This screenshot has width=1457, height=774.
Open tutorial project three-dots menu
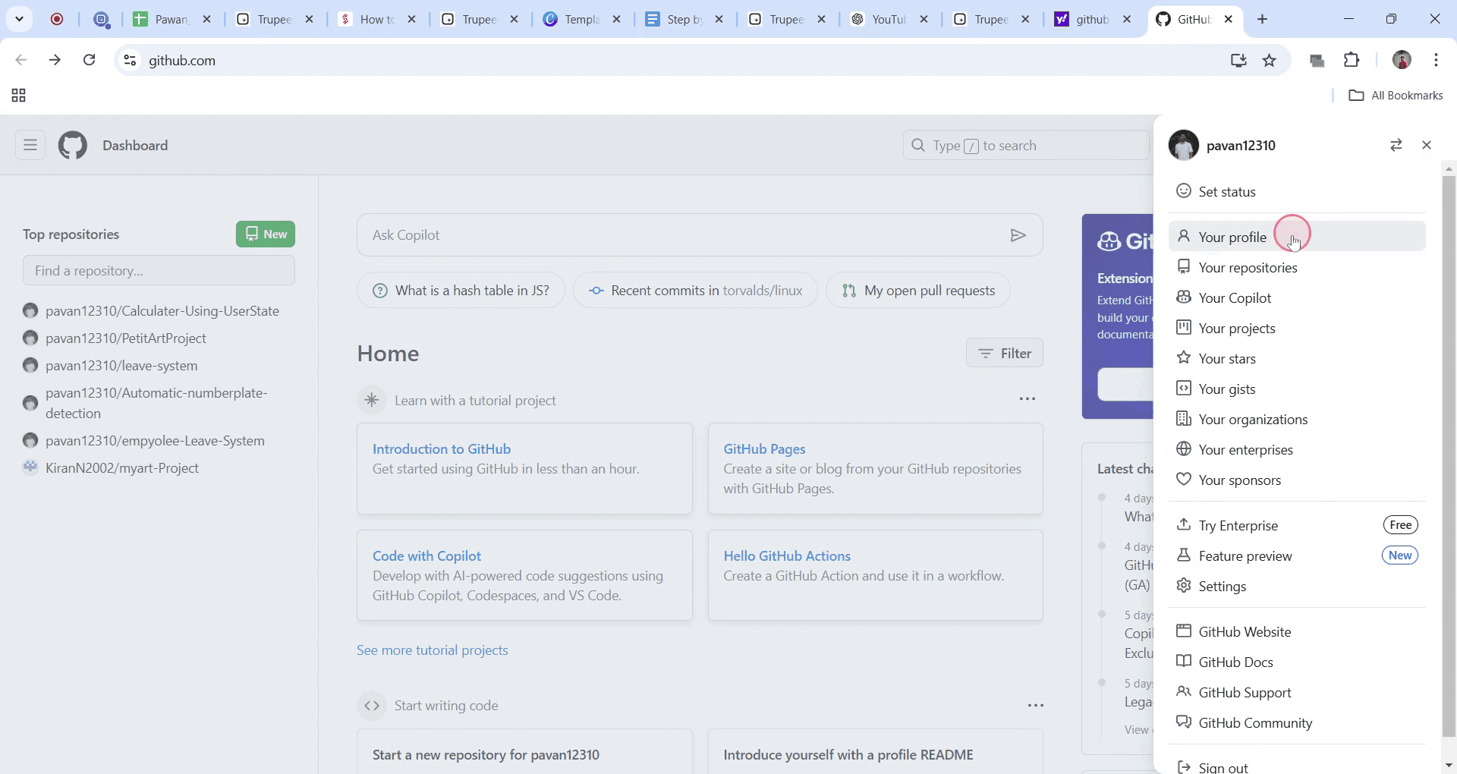point(1027,399)
